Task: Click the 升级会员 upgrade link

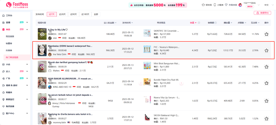Action: tap(231, 5)
